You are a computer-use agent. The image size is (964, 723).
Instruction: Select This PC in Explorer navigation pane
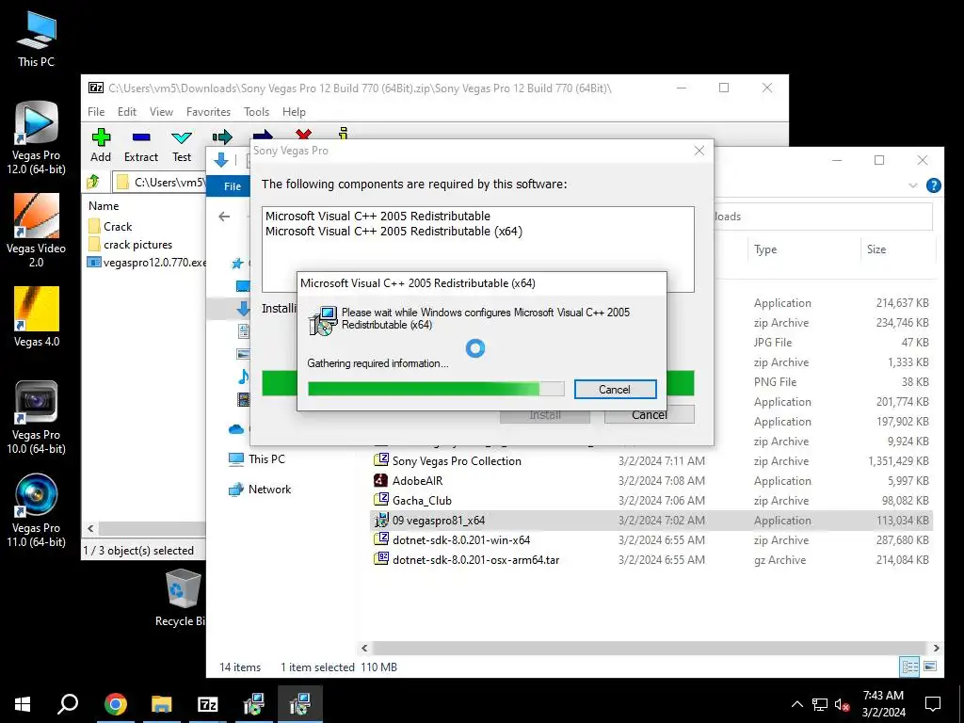pyautogui.click(x=256, y=459)
